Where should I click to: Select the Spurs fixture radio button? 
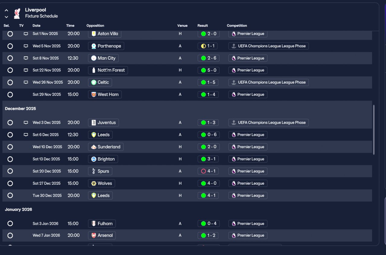[x=10, y=171]
